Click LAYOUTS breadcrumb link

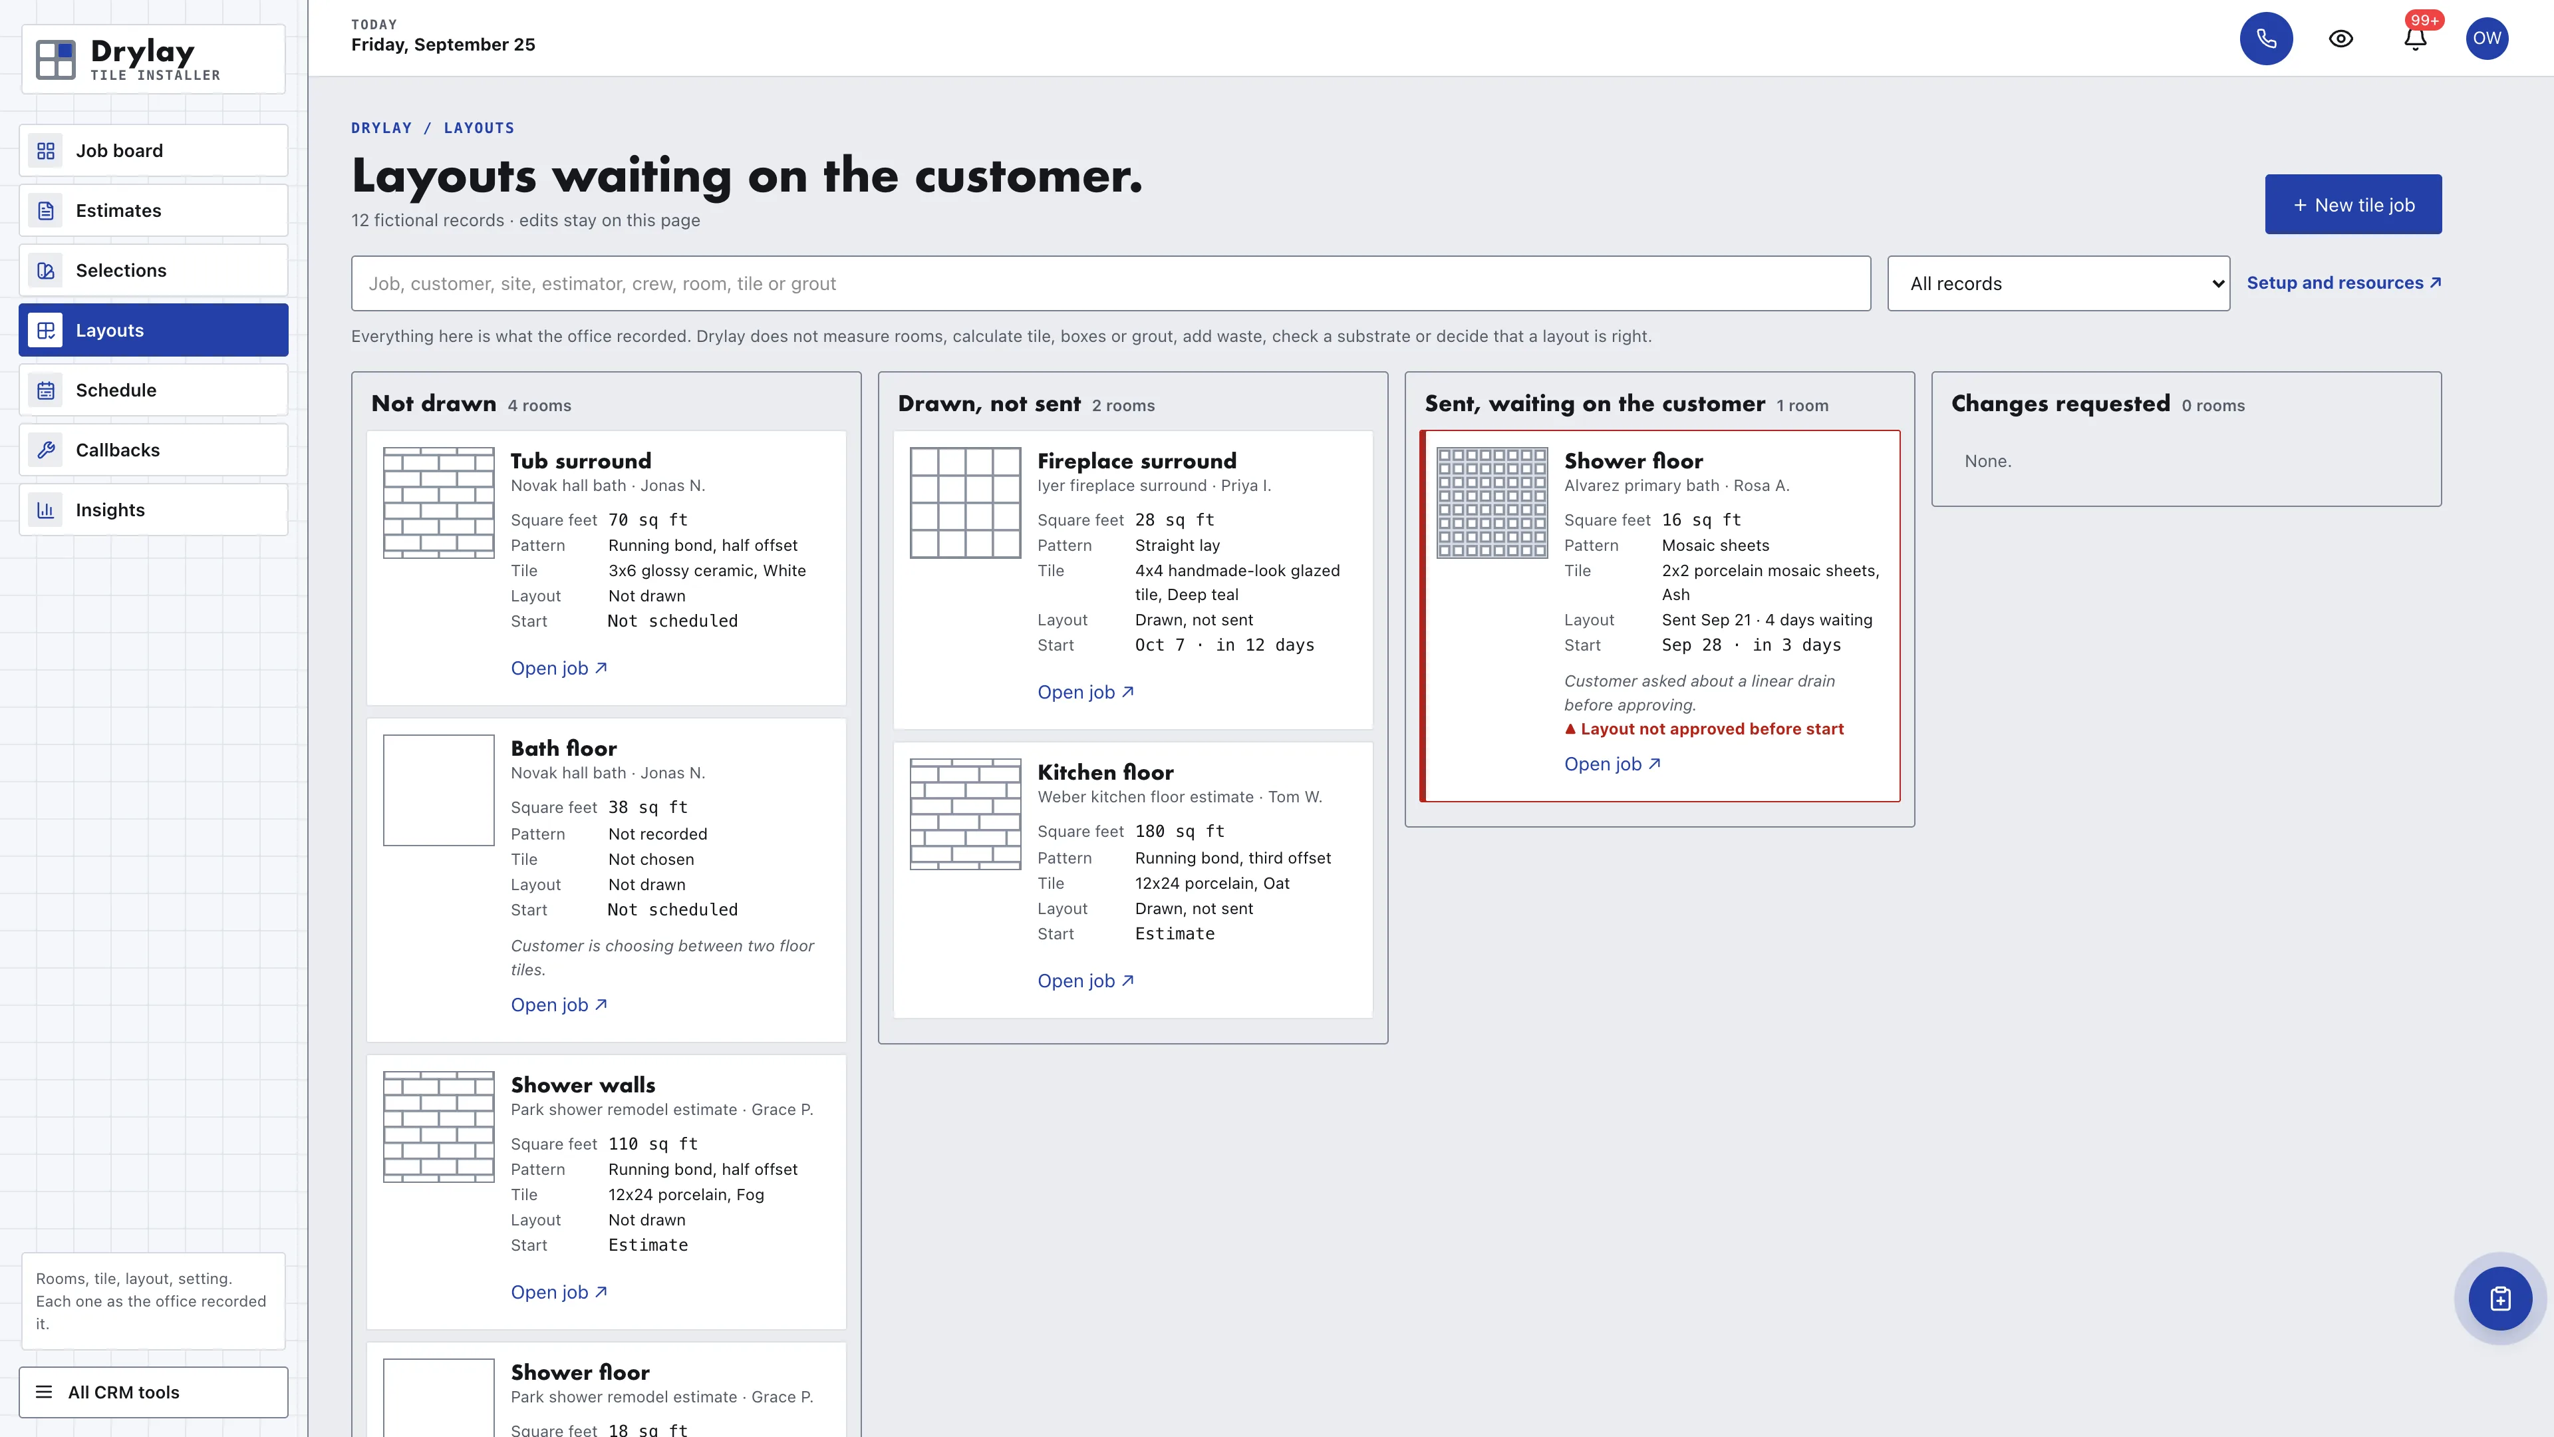click(479, 128)
